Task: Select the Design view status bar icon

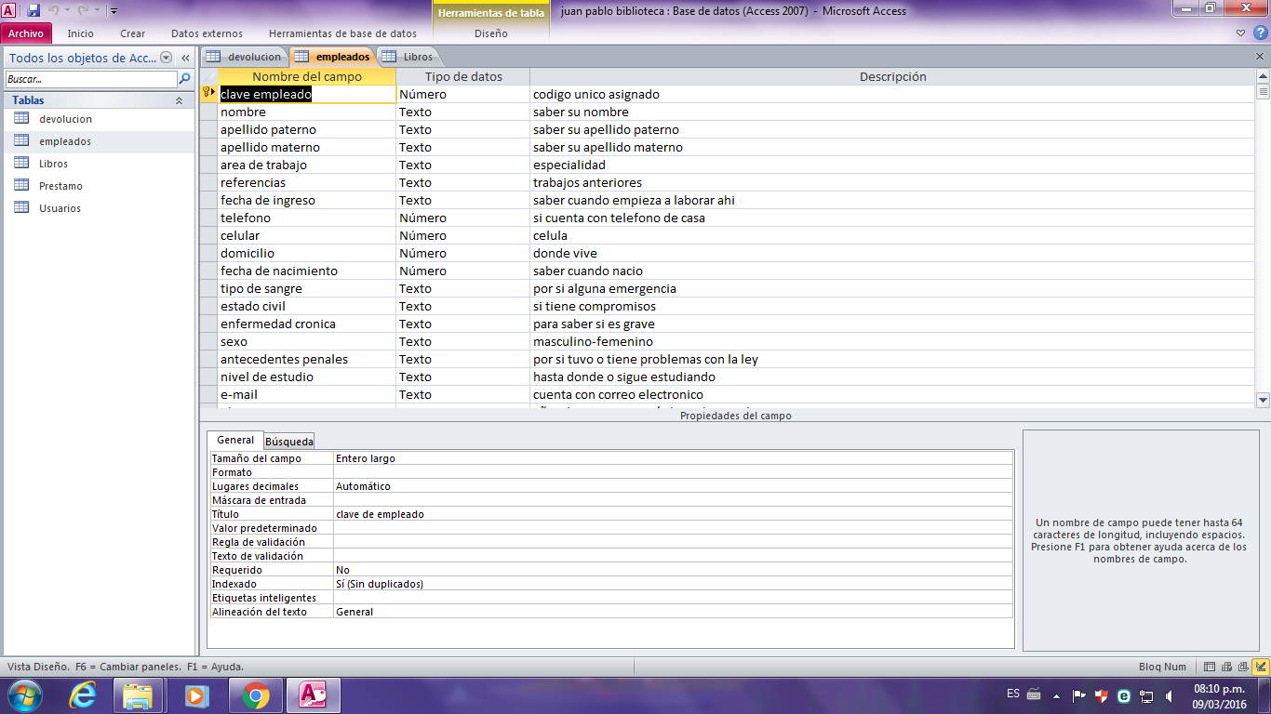Action: (x=1261, y=667)
